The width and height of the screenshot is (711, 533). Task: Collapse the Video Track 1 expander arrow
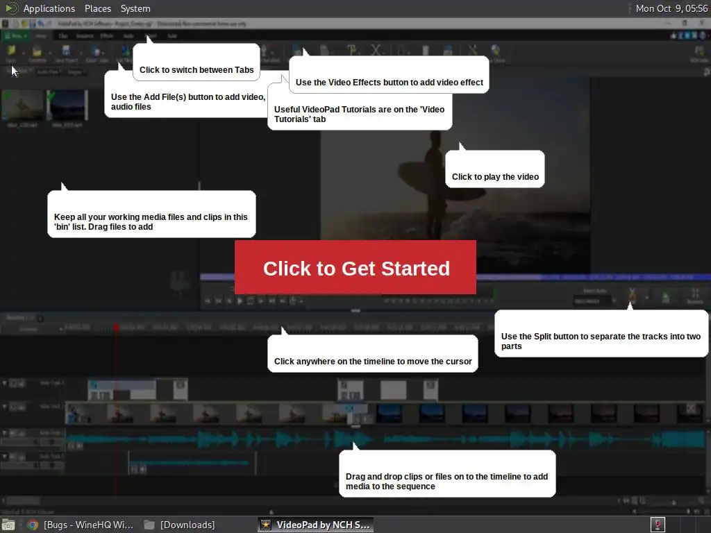pyautogui.click(x=5, y=407)
